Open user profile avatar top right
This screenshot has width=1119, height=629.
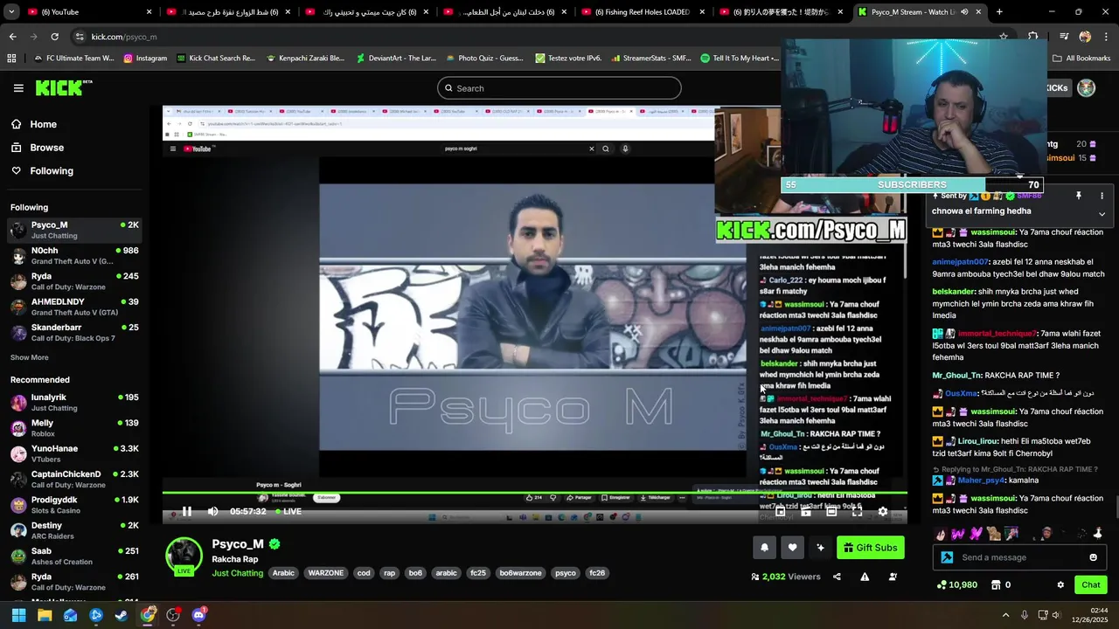coord(1086,88)
